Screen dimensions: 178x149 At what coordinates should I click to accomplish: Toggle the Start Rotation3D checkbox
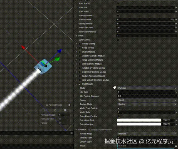(x=118, y=16)
